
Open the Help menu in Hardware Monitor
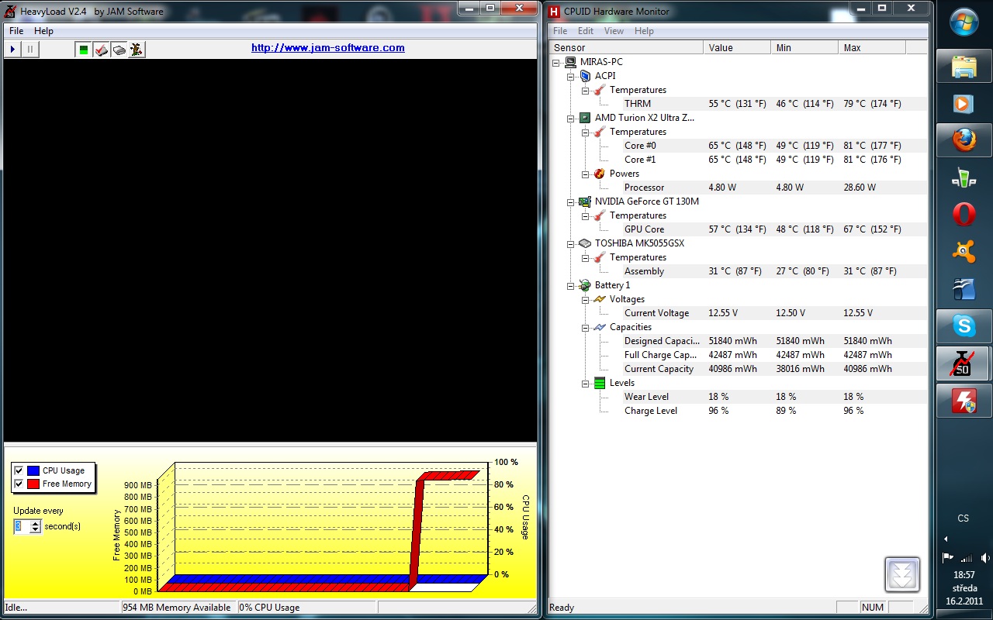(x=644, y=31)
